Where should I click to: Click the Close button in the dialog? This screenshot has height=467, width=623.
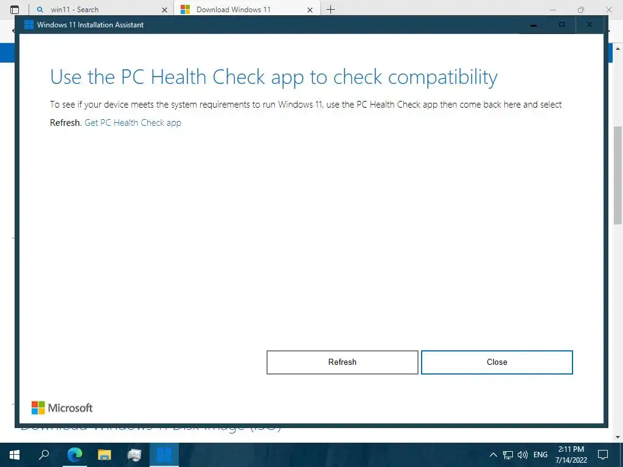496,362
